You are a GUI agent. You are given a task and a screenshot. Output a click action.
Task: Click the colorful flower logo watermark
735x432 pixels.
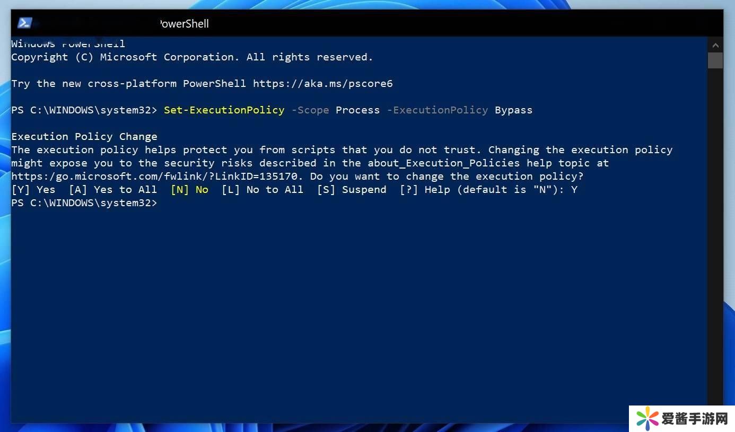647,419
